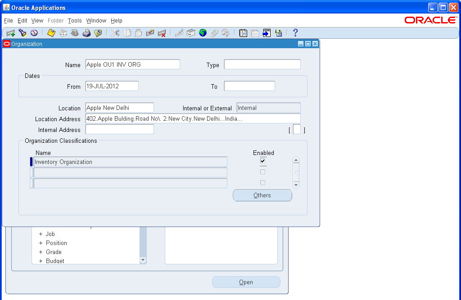Click the Dates From field

[112, 86]
